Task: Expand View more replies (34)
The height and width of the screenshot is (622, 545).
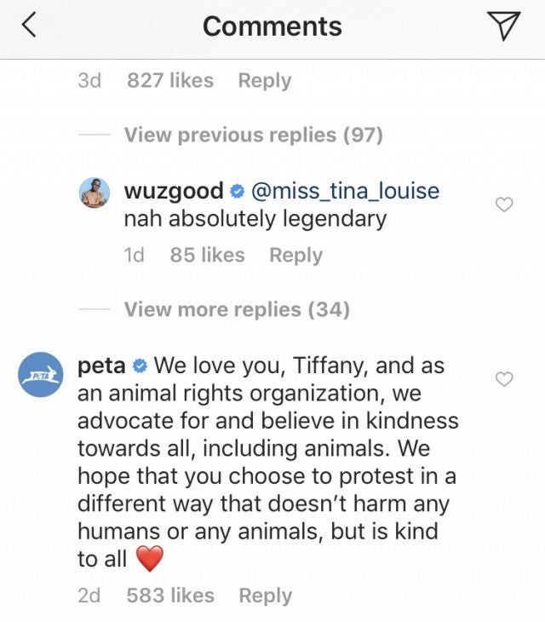Action: pos(237,309)
